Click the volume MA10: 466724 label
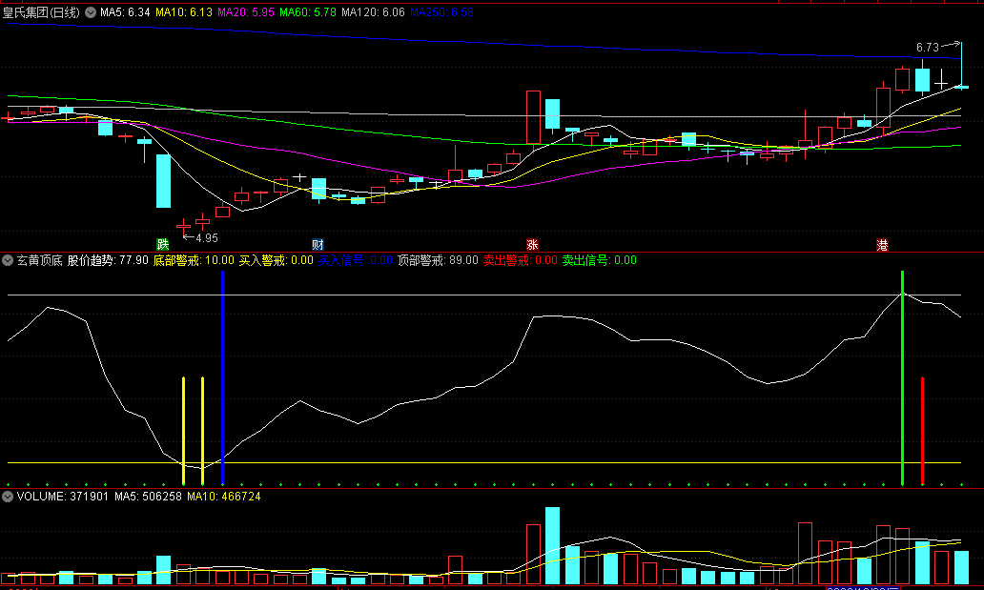This screenshot has height=590, width=984. pyautogui.click(x=223, y=497)
